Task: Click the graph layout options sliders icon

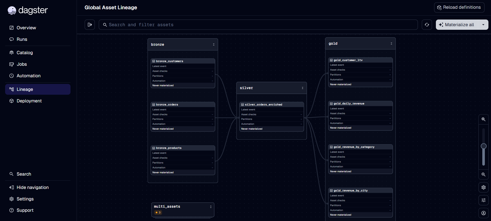Action: 483,200
